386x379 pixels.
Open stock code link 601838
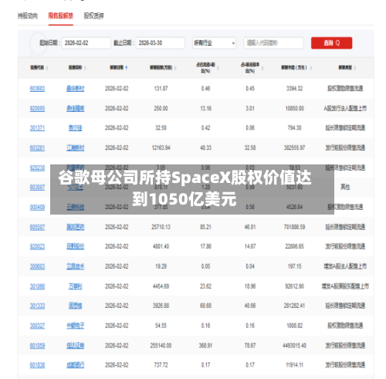point(37,365)
